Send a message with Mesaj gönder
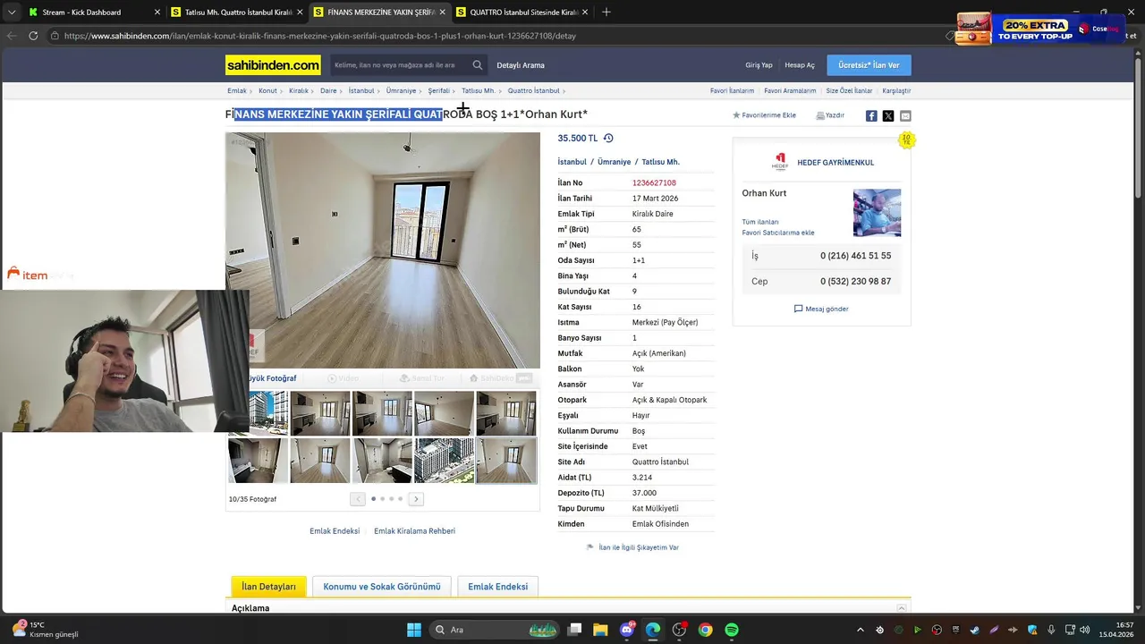 coord(821,309)
